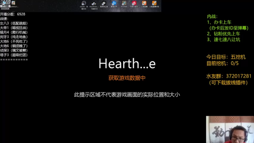This screenshot has width=254, height=143.
Task: Open the Hearthstone shortcut desktop icon
Action: 94,5
